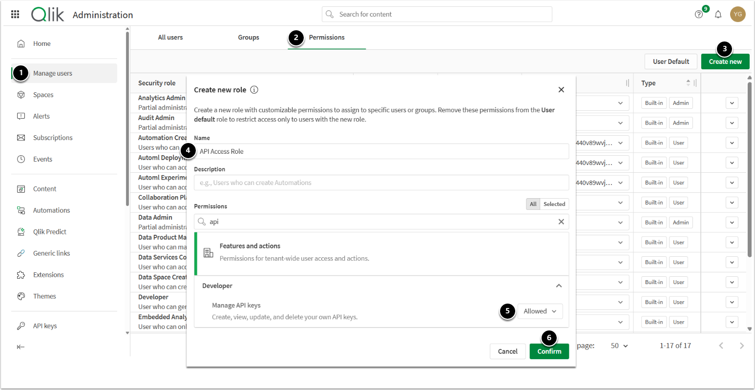
Task: Open the app launcher grid icon
Action: pyautogui.click(x=15, y=15)
